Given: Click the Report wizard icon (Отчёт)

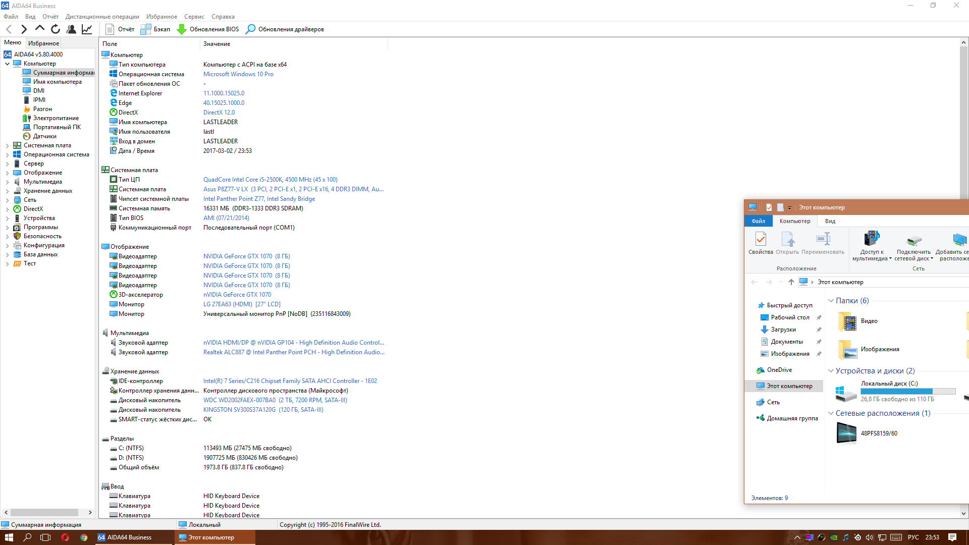Looking at the screenshot, I should coord(110,29).
